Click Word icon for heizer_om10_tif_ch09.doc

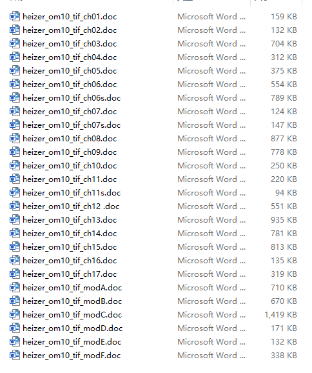coord(14,152)
